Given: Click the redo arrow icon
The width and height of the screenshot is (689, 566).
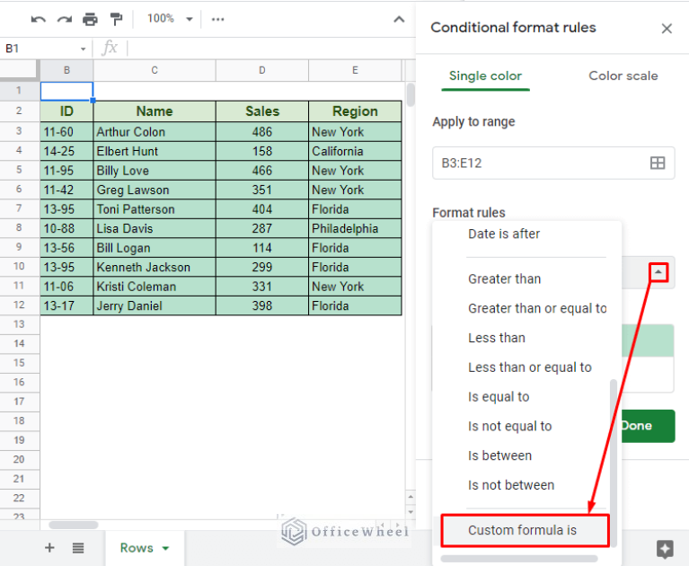Looking at the screenshot, I should click(64, 19).
